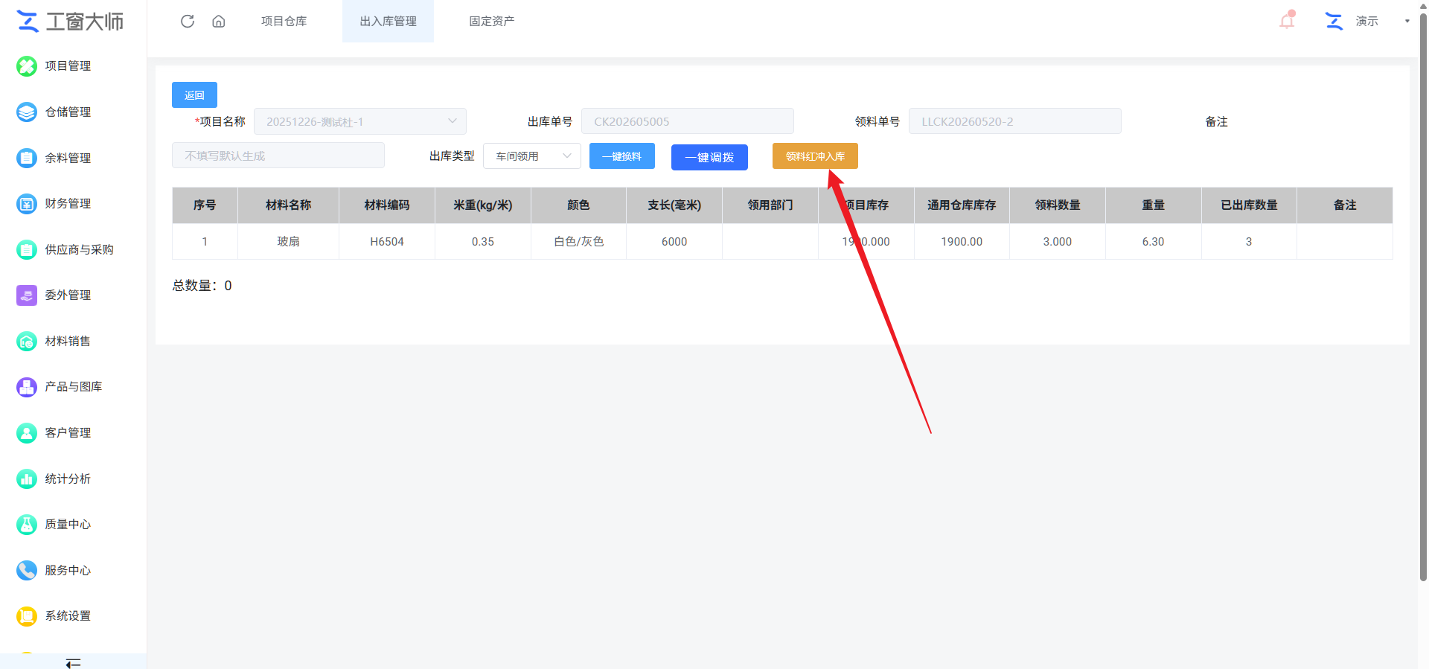Screen dimensions: 1429x669
Task: Open the 出库类型 dropdown showing 车间领用
Action: pyautogui.click(x=532, y=156)
